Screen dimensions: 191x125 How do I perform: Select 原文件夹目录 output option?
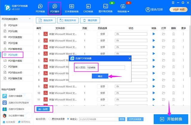click(56, 119)
